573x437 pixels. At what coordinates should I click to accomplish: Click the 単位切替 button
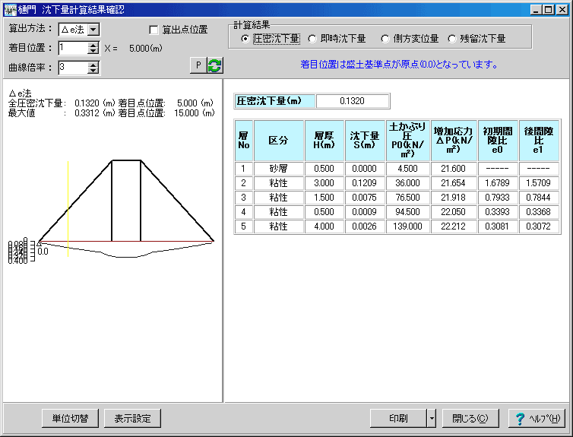point(70,418)
